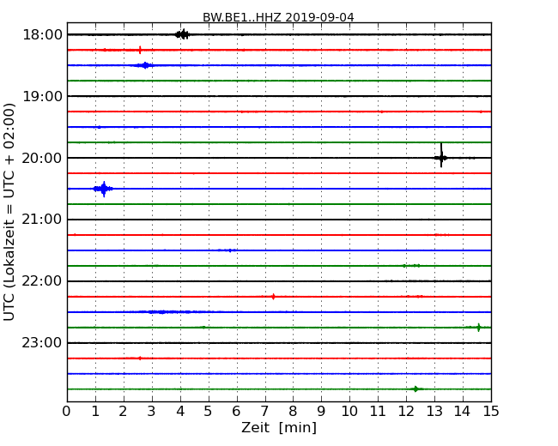Click the x-axis tick label 0
Viewport: 558px width, 446px height.
[x=67, y=411]
